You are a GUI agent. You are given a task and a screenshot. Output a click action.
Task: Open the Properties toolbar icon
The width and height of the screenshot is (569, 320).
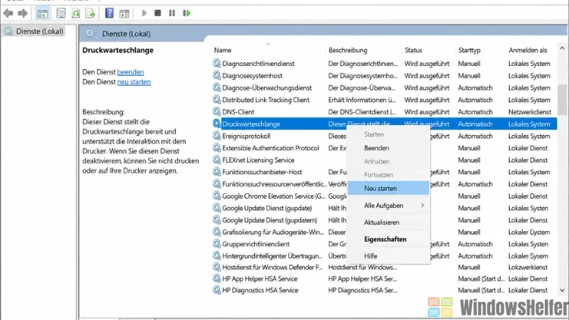61,14
